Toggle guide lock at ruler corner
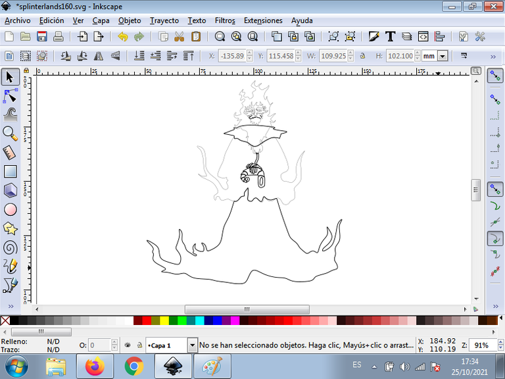This screenshot has width=505, height=379. pyautogui.click(x=26, y=70)
